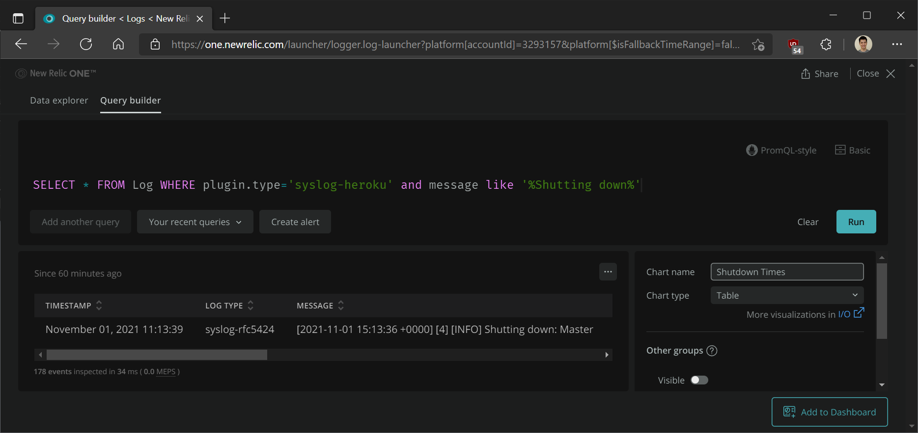Click the table scroll-right arrow
Viewport: 918px width, 433px height.
click(607, 355)
